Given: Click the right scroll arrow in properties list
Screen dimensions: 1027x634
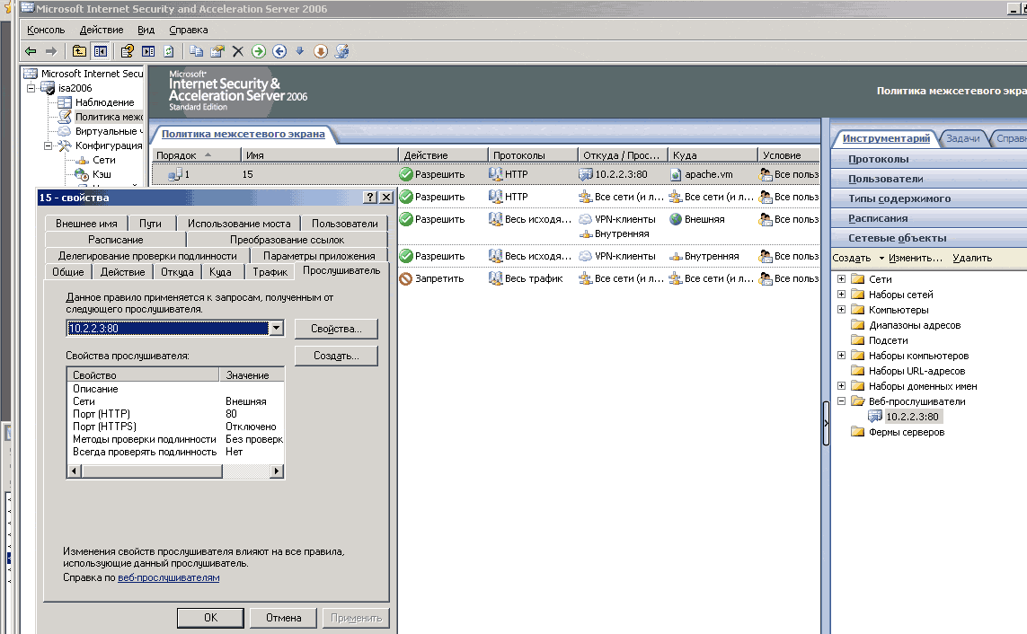Looking at the screenshot, I should tap(277, 471).
